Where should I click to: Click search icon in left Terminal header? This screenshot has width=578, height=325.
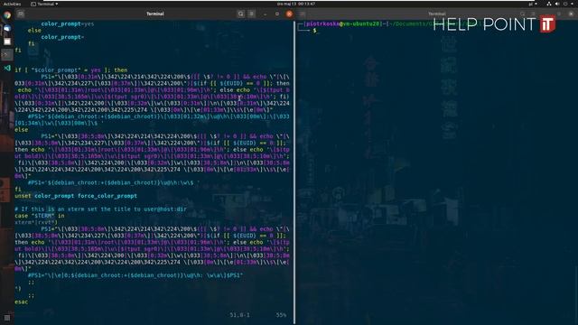pos(241,14)
